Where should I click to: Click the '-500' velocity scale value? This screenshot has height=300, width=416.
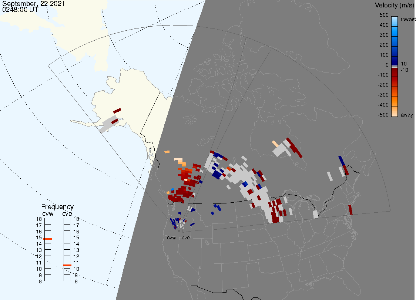pyautogui.click(x=383, y=115)
